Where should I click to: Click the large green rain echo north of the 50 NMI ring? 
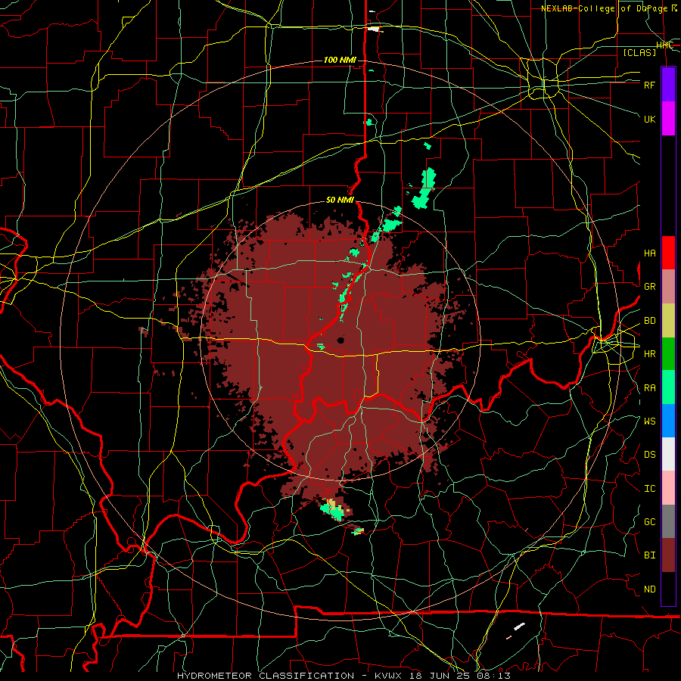click(424, 188)
